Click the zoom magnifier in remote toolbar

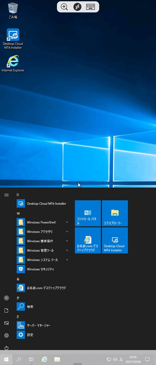pyautogui.click(x=64, y=7)
